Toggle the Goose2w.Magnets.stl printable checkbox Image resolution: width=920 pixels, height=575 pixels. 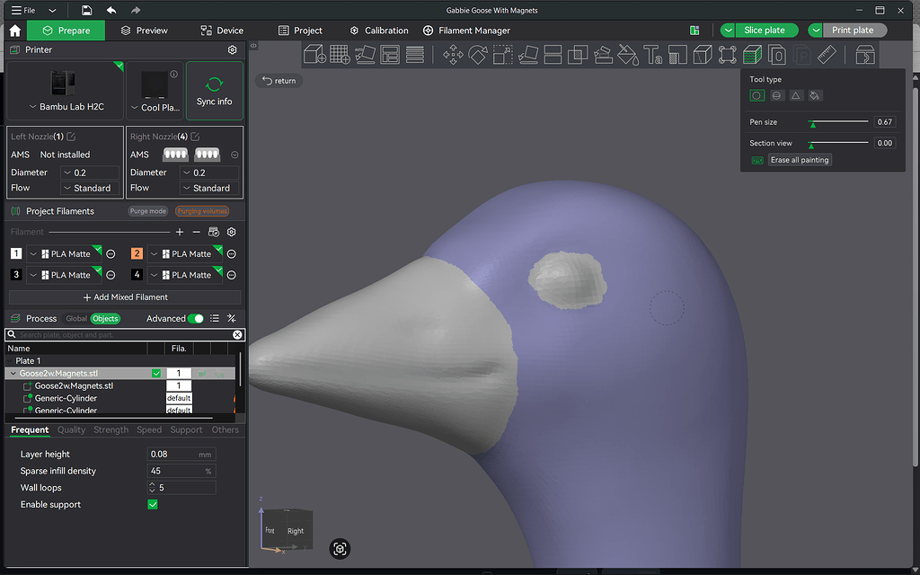point(156,373)
